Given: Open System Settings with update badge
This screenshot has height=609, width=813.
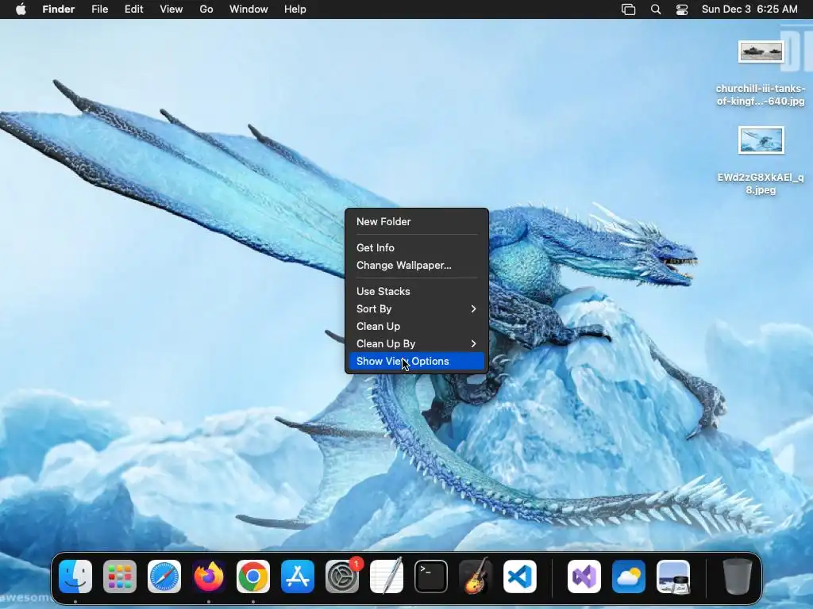Looking at the screenshot, I should click(342, 576).
